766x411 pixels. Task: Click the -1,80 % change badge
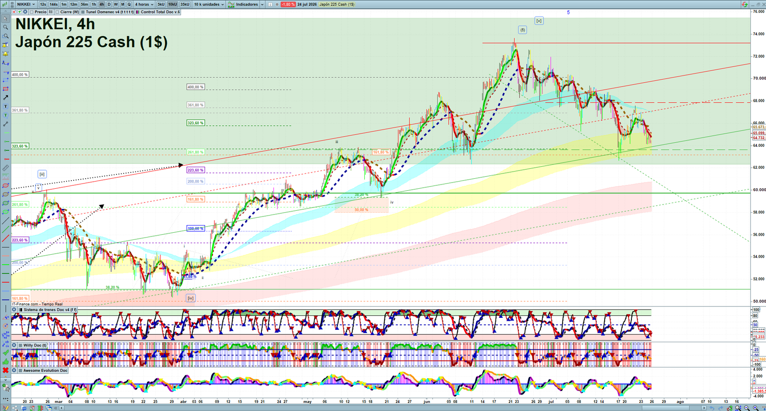(x=288, y=4)
